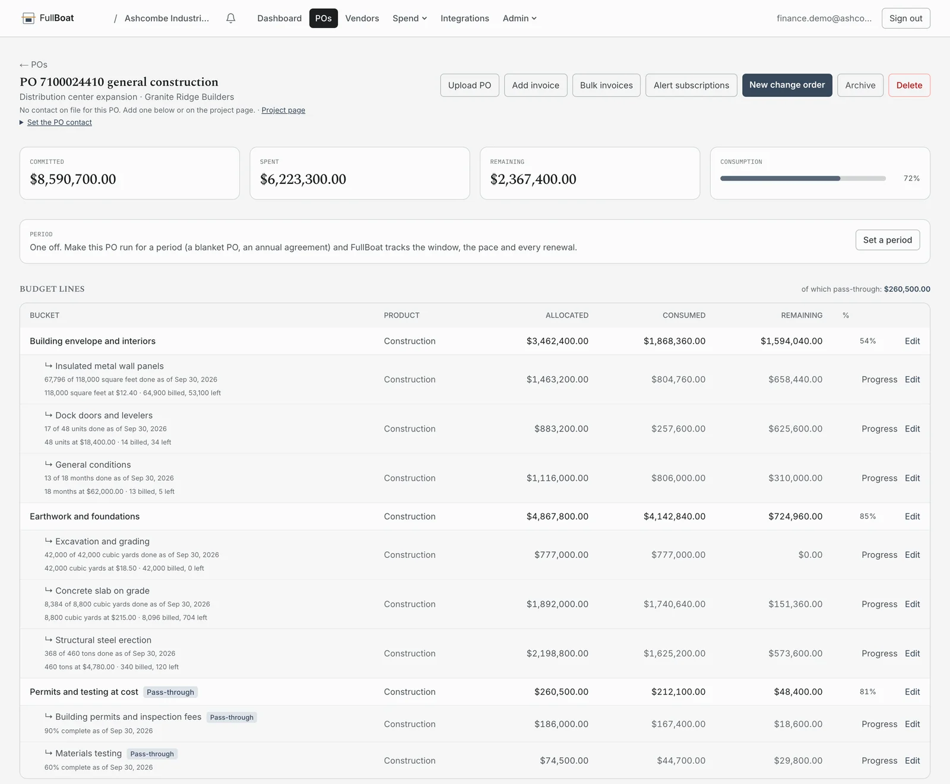Follow the Project page link
Viewport: 950px width, 784px height.
[x=283, y=110]
